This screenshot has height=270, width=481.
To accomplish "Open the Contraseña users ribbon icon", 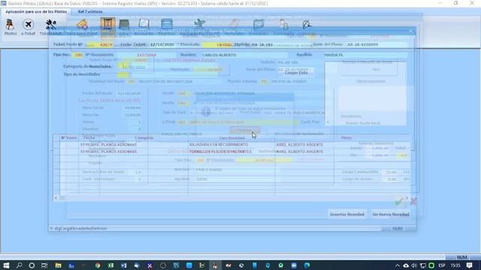I will [x=283, y=26].
